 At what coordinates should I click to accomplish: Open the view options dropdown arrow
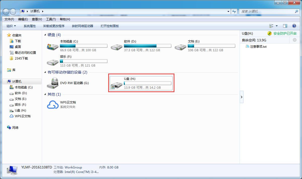point(277,26)
